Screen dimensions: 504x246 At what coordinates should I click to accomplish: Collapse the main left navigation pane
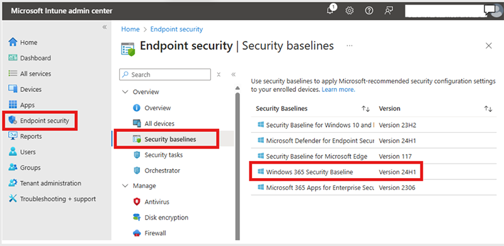[x=105, y=27]
